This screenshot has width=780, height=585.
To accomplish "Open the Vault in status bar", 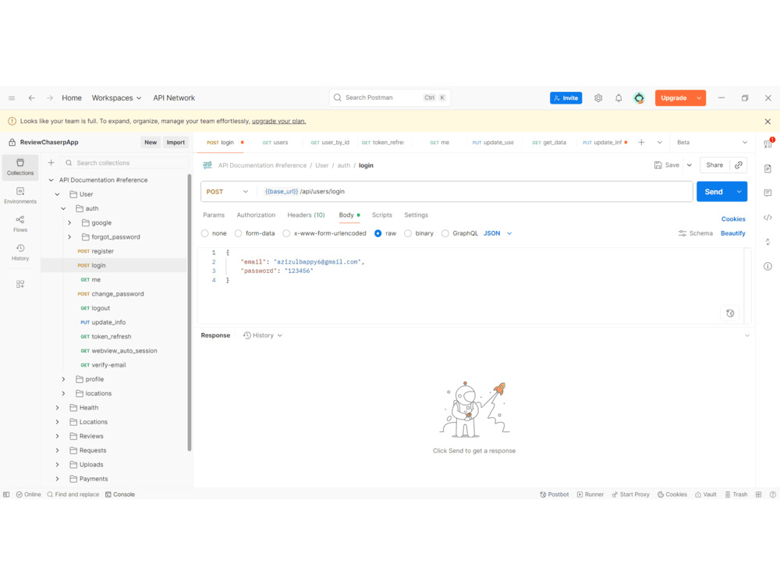I will (706, 495).
